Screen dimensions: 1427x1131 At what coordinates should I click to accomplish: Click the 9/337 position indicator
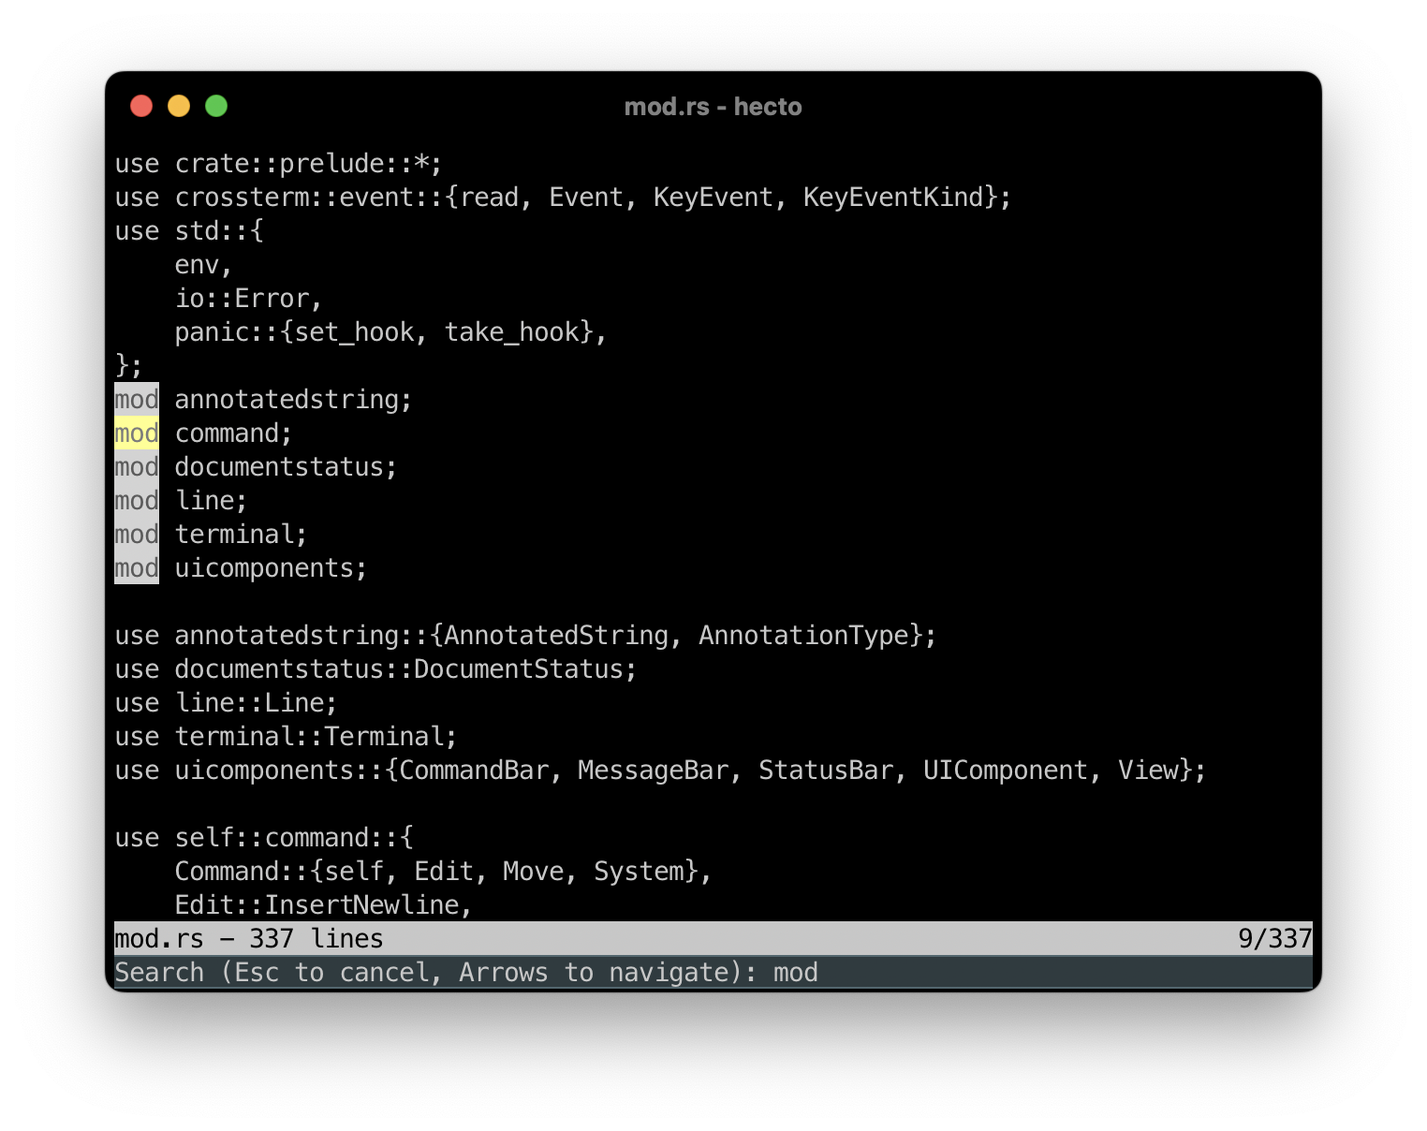pos(1274,938)
